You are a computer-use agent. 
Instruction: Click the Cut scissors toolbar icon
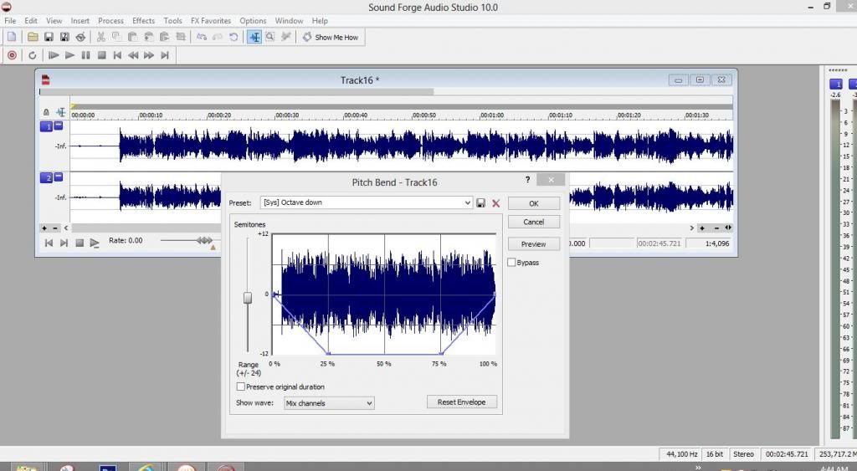point(100,37)
